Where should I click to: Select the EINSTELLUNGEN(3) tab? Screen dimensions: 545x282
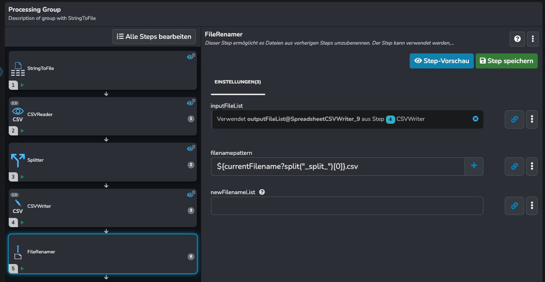click(238, 82)
